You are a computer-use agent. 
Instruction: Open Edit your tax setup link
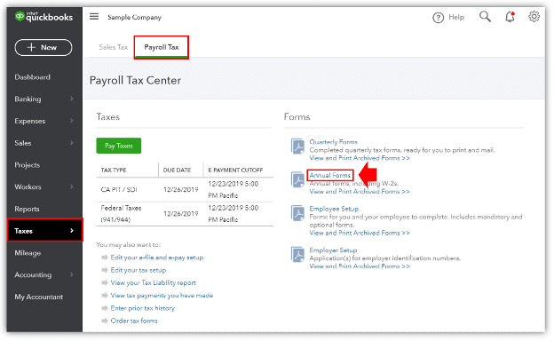tap(138, 270)
